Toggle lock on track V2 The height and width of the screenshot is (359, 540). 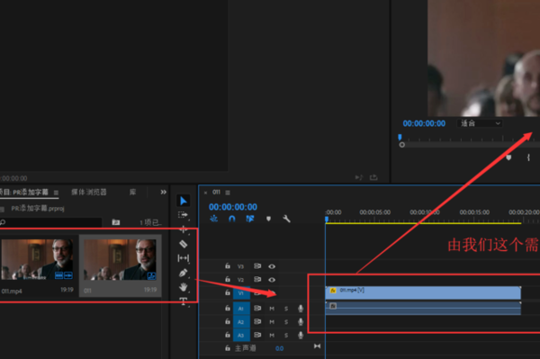pos(228,279)
